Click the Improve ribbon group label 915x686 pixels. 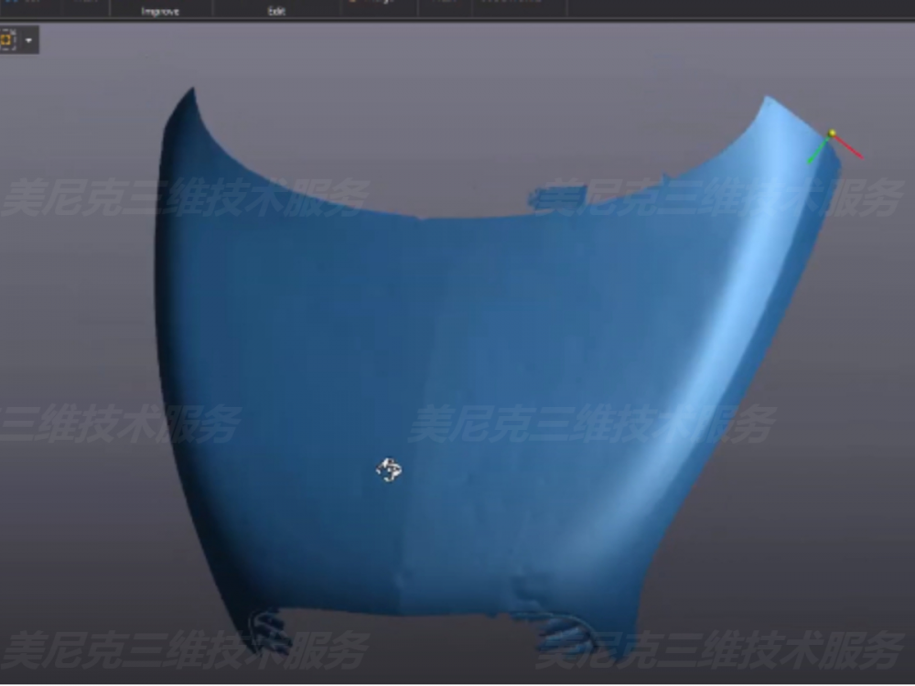point(160,11)
